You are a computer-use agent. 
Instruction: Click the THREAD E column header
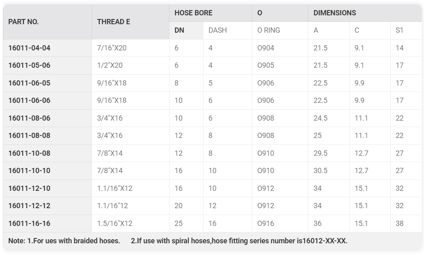click(130, 22)
